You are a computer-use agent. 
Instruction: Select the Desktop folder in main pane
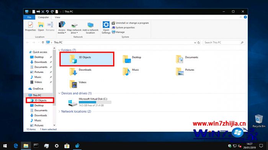tap(132, 59)
